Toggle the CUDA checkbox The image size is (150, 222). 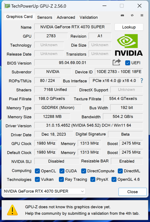[62, 171]
